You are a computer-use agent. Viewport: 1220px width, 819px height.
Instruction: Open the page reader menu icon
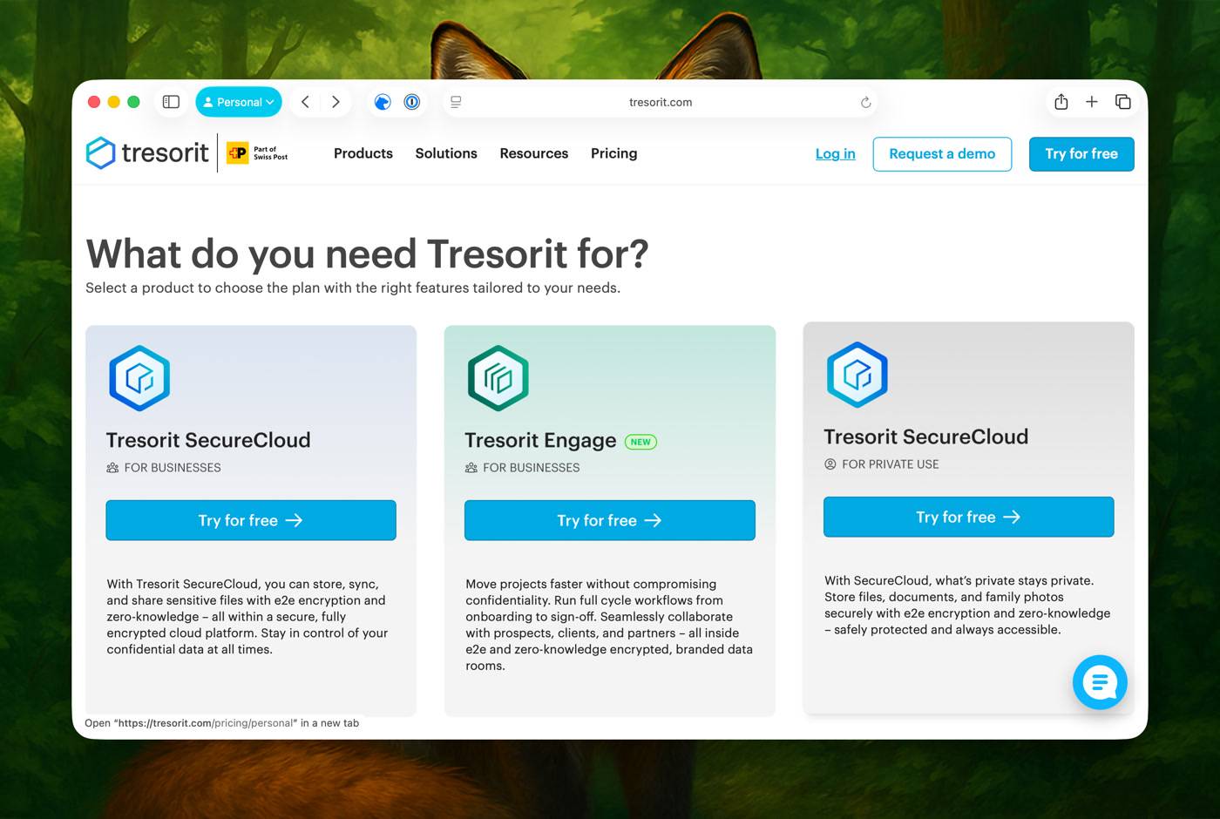[x=456, y=102]
